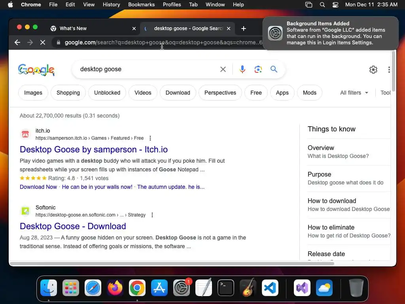Open GarageBand from the dock
The width and height of the screenshot is (405, 304).
(x=248, y=288)
